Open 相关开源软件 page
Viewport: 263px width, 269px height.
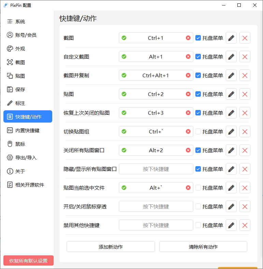click(28, 185)
